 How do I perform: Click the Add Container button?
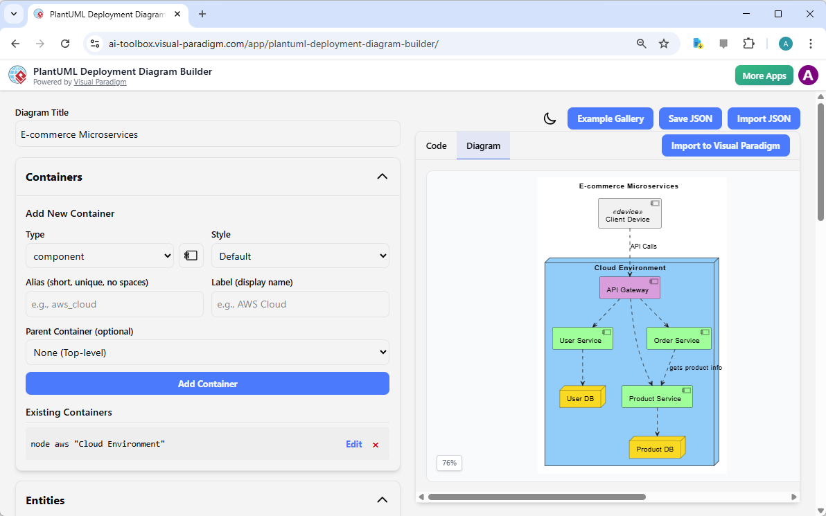tap(207, 383)
